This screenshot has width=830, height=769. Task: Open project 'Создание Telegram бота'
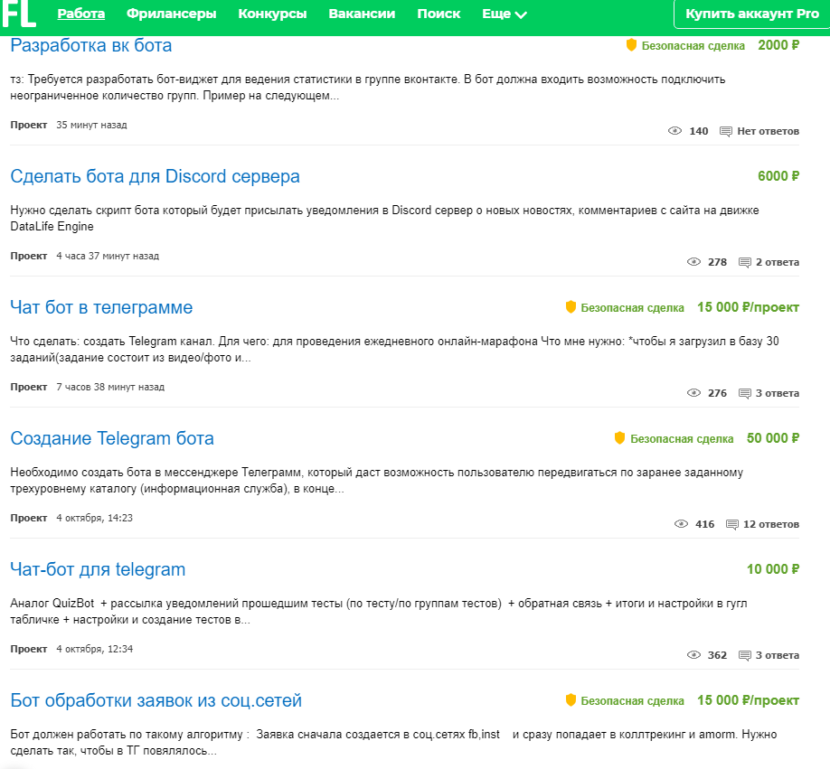[x=112, y=438]
